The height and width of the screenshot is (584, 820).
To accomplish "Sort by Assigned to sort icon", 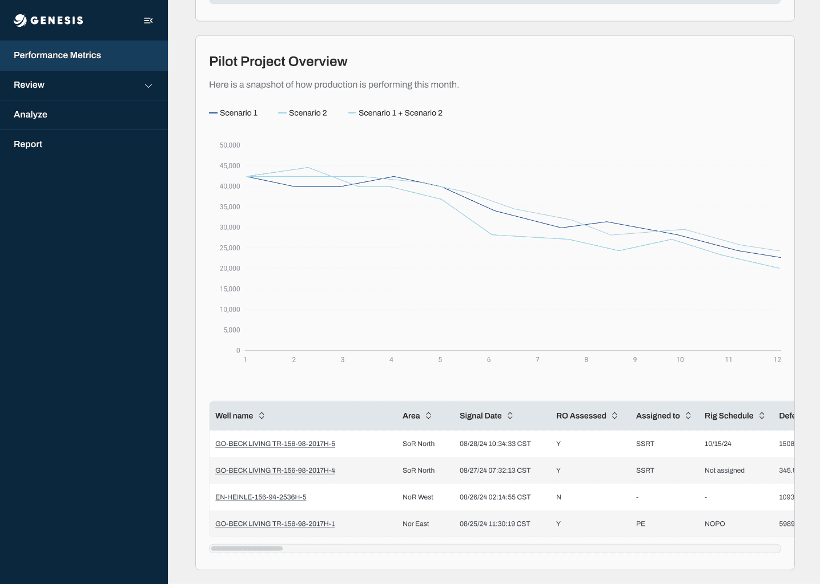I will 688,416.
